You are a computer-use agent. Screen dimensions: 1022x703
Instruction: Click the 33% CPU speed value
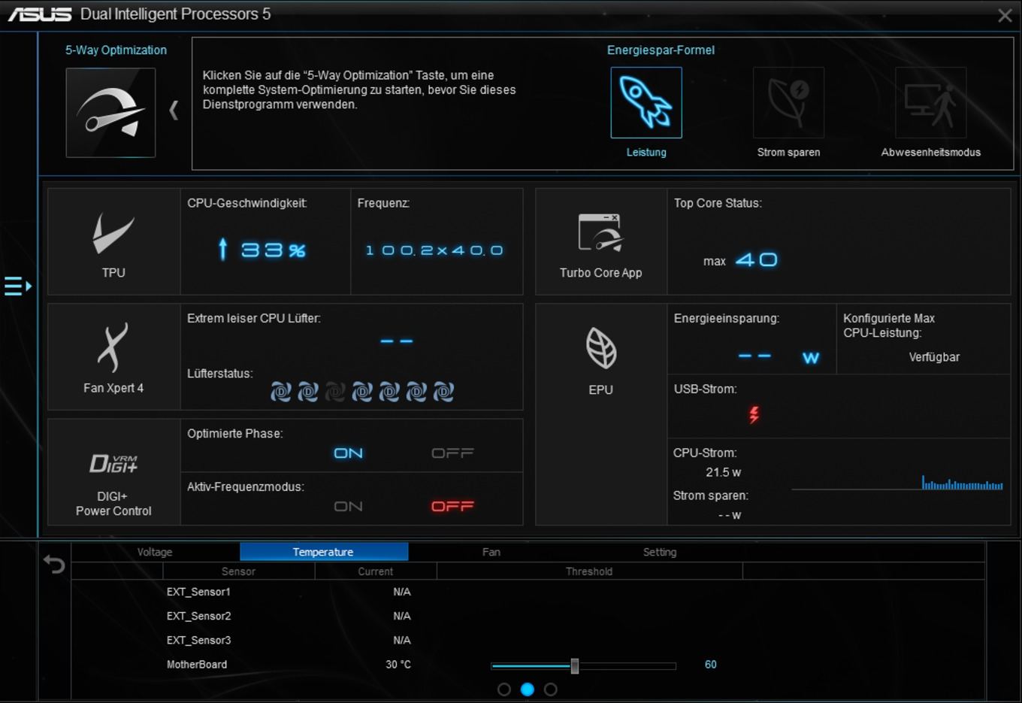pyautogui.click(x=274, y=250)
